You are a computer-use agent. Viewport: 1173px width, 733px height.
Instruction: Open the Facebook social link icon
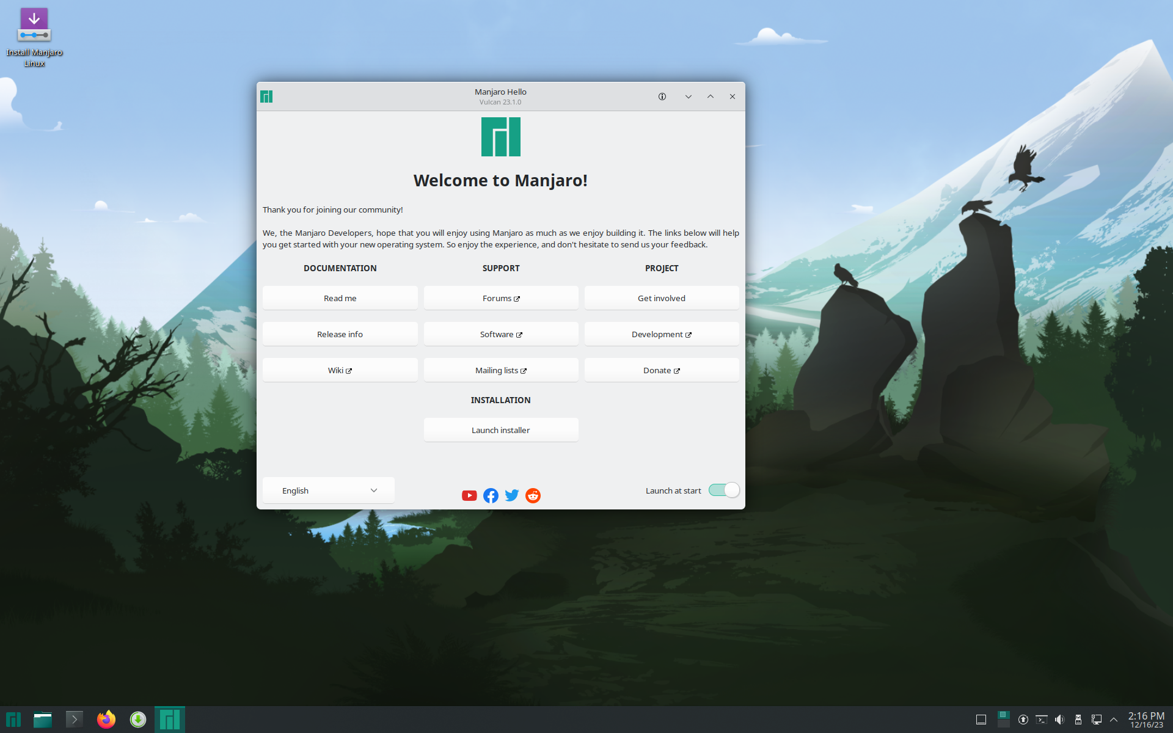coord(491,495)
